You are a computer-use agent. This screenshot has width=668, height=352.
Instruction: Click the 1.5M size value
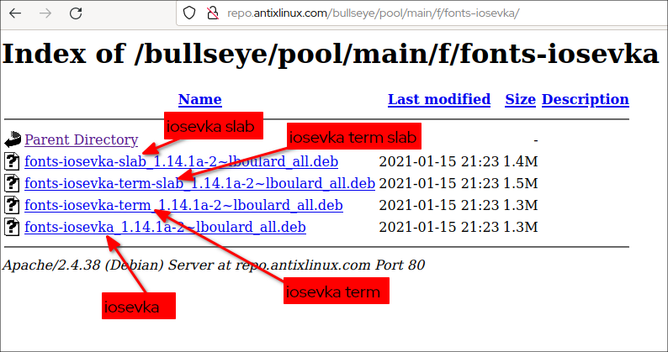pyautogui.click(x=521, y=183)
